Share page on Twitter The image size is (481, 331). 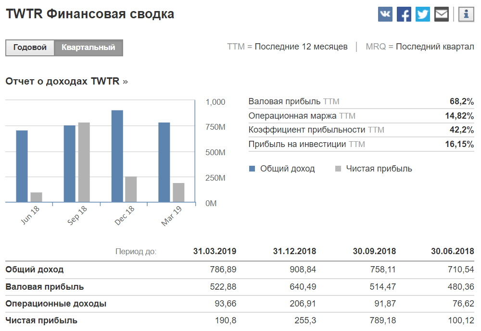click(x=423, y=14)
